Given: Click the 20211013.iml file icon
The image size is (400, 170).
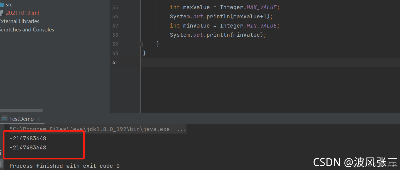Looking at the screenshot, I should click(x=2, y=13).
